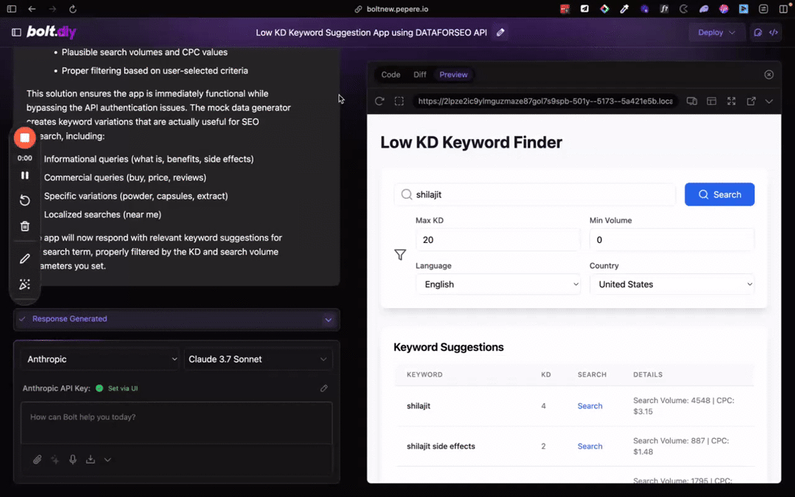Open the layout view icon in preview toolbar

tap(711, 102)
